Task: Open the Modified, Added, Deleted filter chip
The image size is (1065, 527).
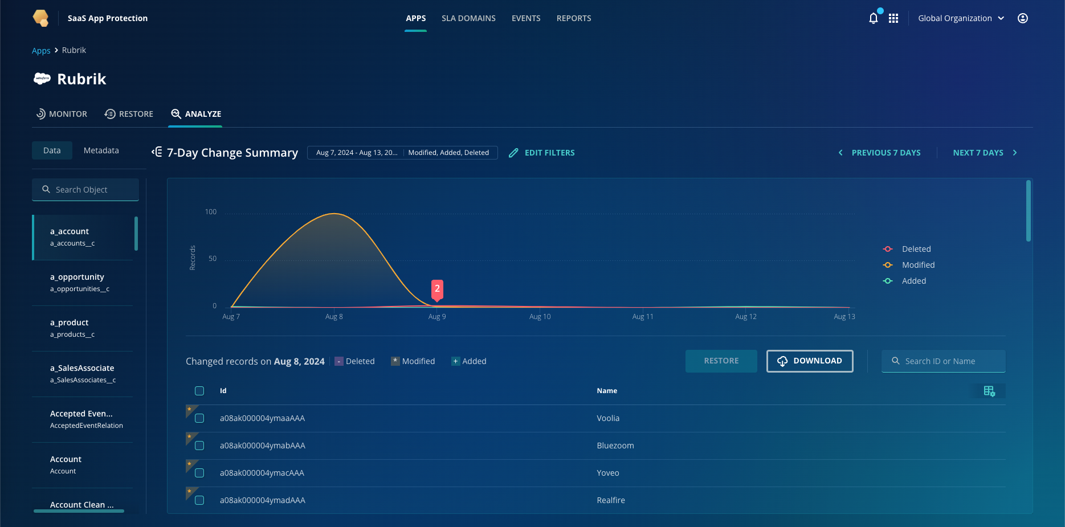Action: [448, 153]
